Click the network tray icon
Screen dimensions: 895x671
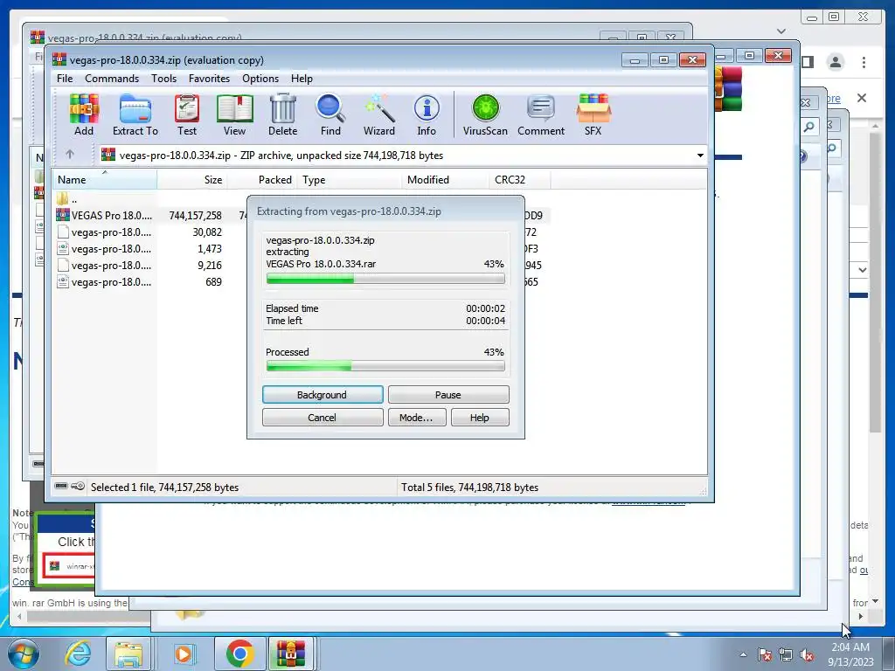(x=786, y=655)
